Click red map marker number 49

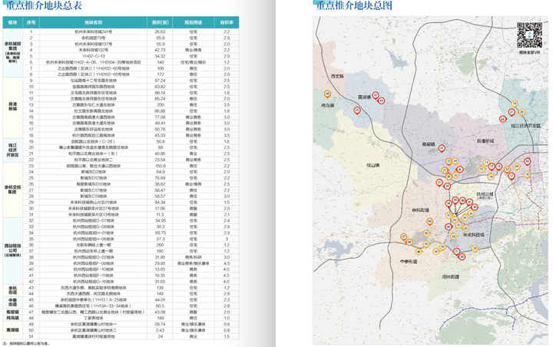pos(381,101)
